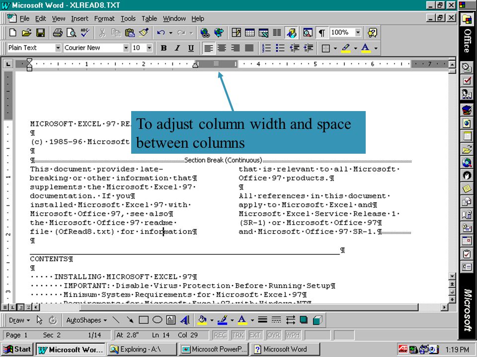Viewport: 477px width, 357px height.
Task: Apply the Drawing toolbar font color A
Action: pyautogui.click(x=242, y=320)
